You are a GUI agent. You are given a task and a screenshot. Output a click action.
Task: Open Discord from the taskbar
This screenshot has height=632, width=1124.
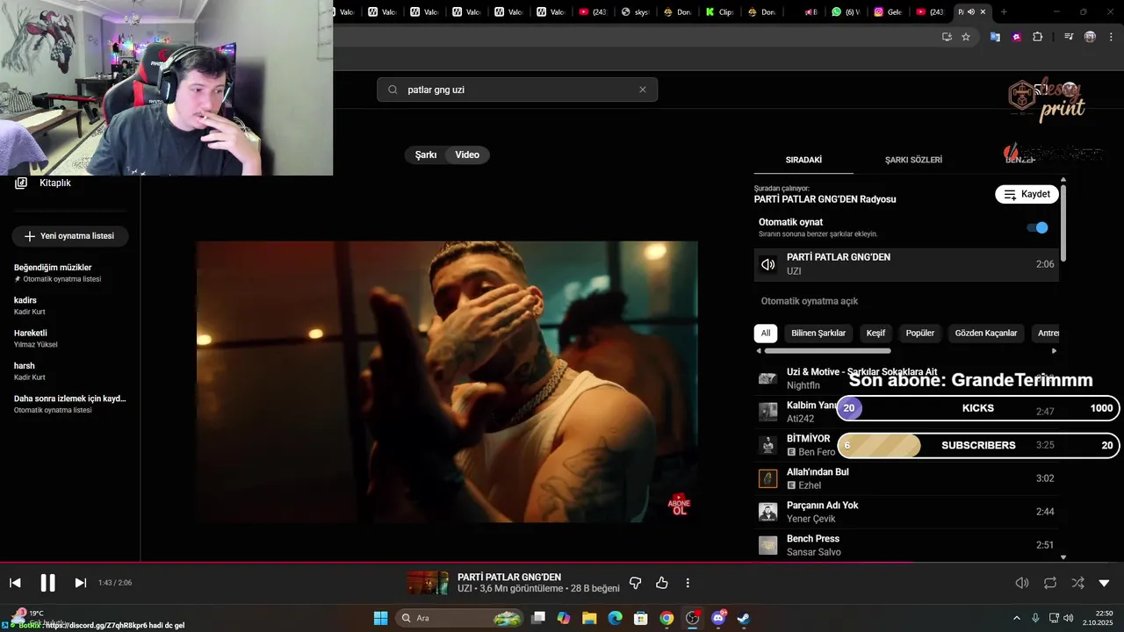(718, 618)
